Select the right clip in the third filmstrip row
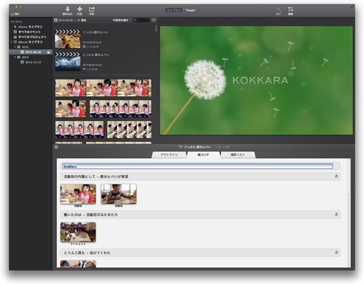Viewport: 364px width, 284px height. [x=129, y=130]
